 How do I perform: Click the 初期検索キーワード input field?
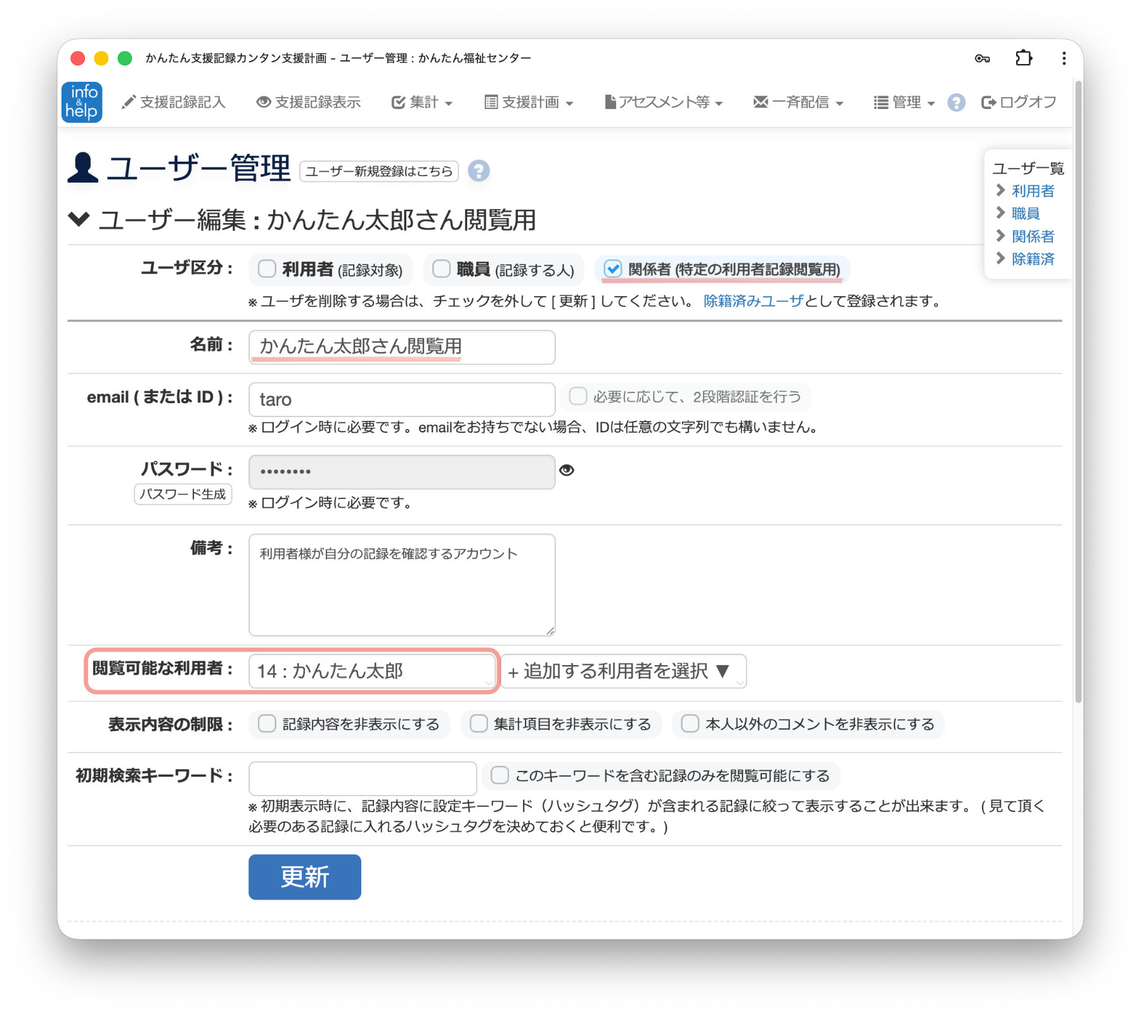[363, 778]
